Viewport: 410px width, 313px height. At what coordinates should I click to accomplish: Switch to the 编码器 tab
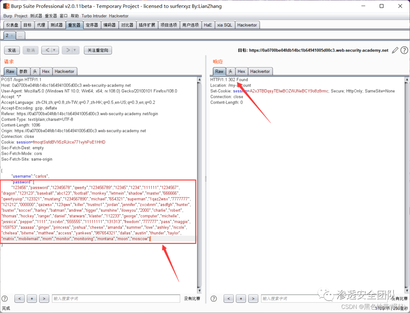click(x=110, y=25)
